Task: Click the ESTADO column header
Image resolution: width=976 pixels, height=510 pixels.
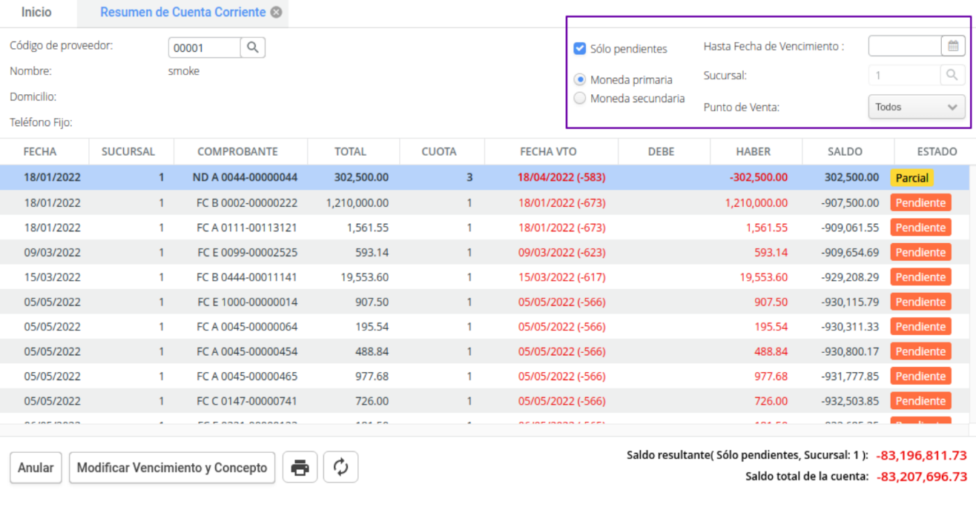Action: click(x=937, y=151)
